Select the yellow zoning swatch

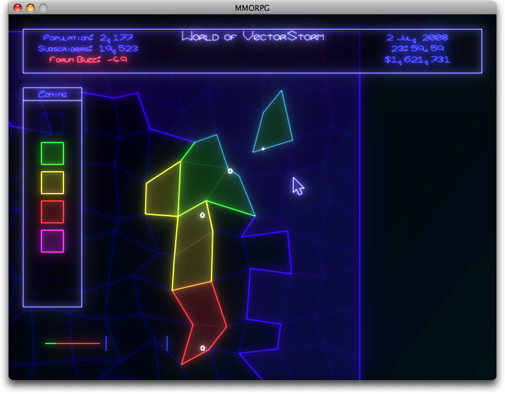(52, 183)
